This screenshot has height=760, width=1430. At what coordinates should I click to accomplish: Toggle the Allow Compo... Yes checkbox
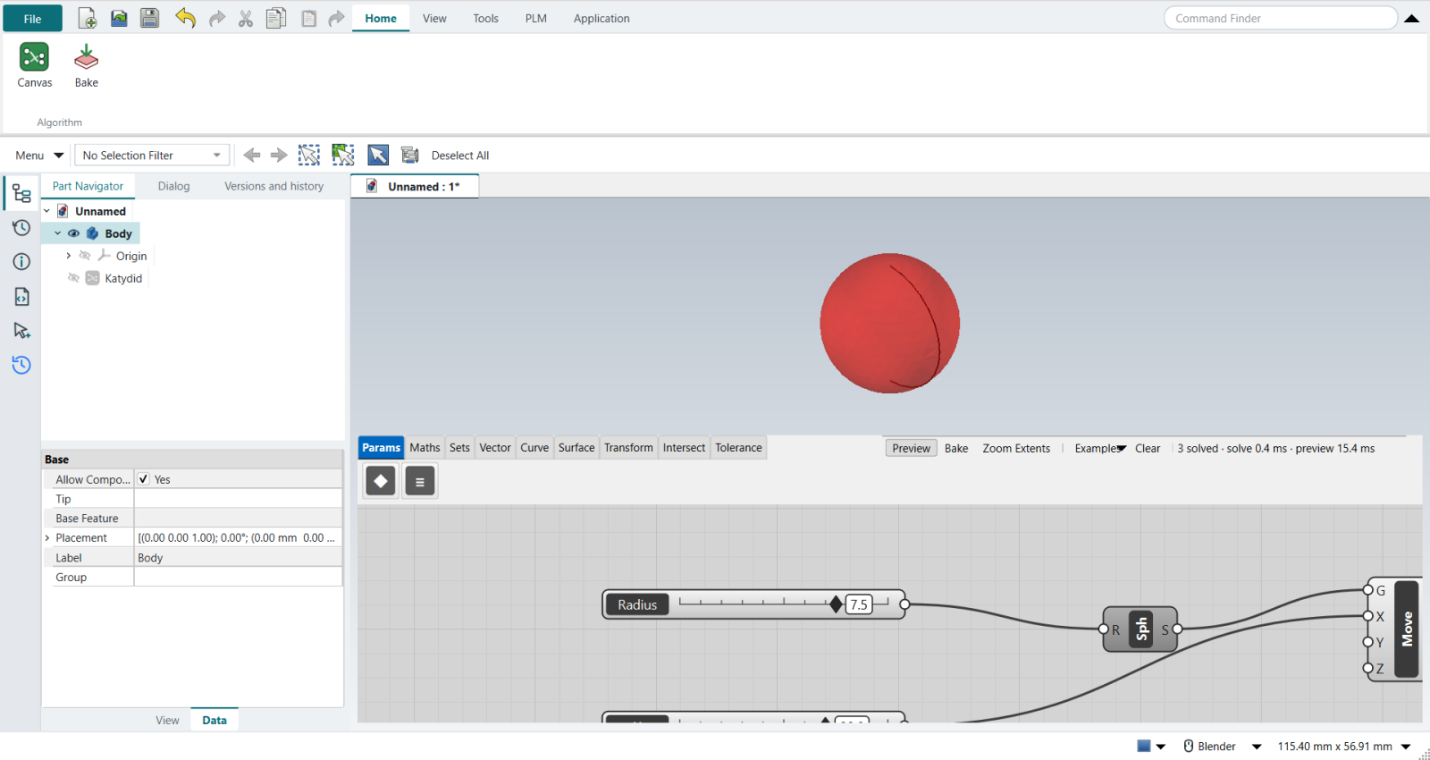click(x=143, y=479)
